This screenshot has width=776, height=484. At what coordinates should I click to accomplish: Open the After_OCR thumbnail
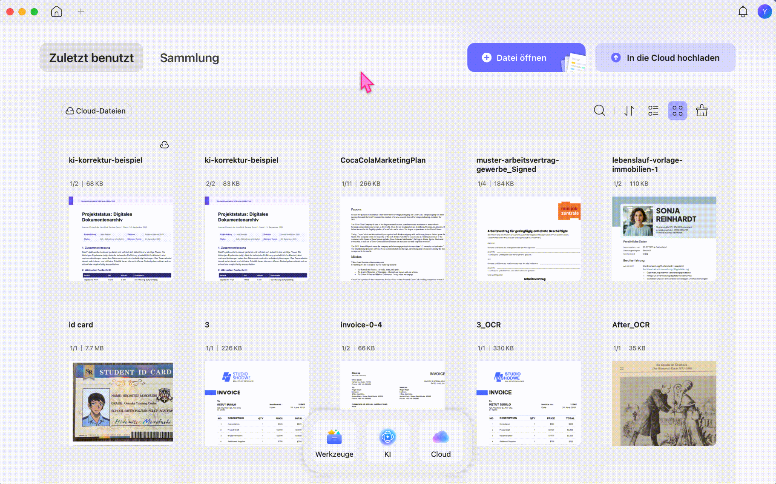(x=664, y=403)
